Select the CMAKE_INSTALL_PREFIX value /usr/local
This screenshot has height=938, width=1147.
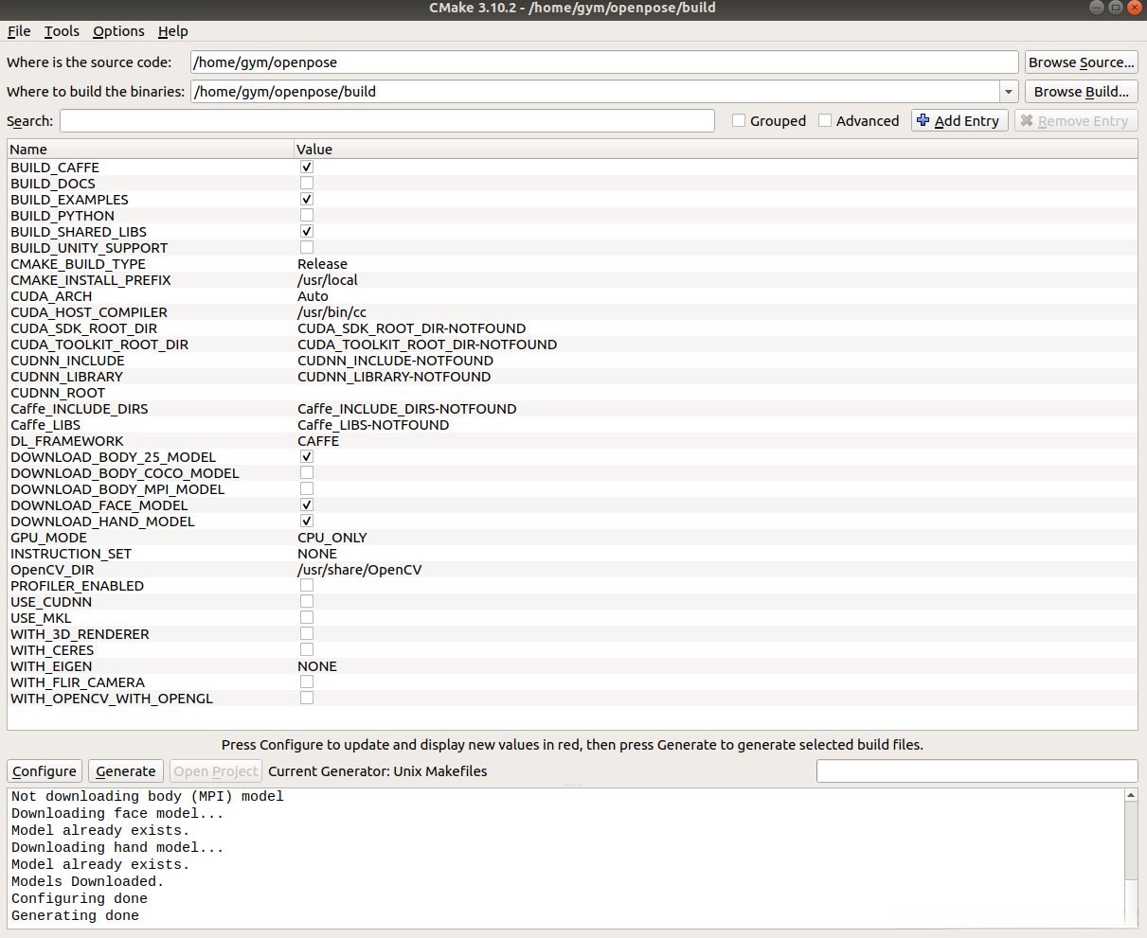pos(328,280)
